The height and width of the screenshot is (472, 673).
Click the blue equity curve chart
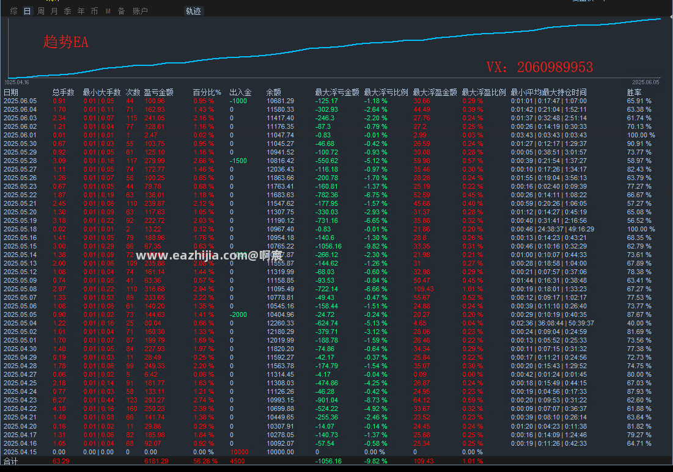335,48
